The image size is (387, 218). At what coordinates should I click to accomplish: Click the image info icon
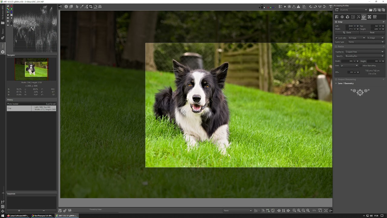66,7
